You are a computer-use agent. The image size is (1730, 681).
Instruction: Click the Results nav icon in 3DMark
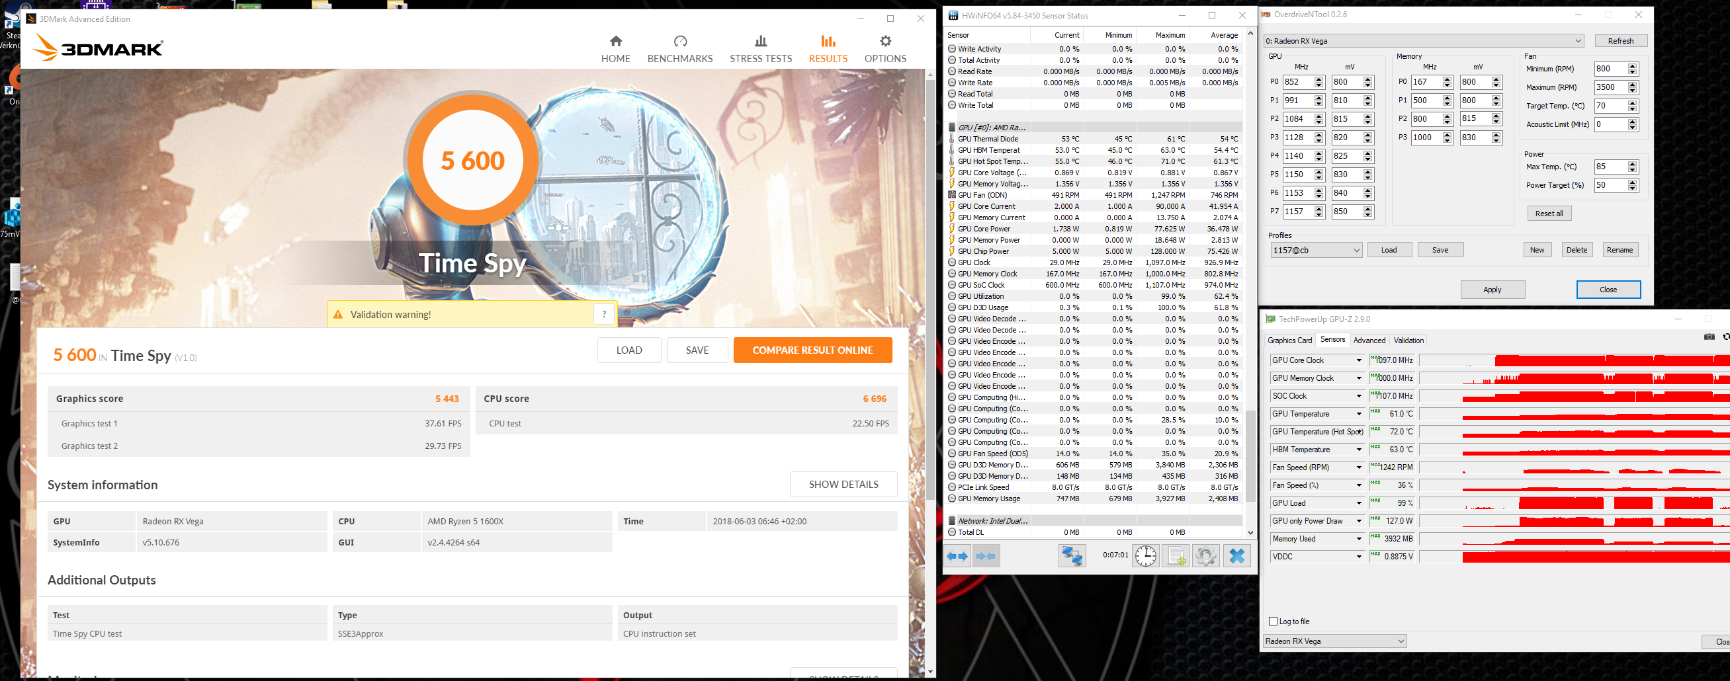pyautogui.click(x=828, y=42)
